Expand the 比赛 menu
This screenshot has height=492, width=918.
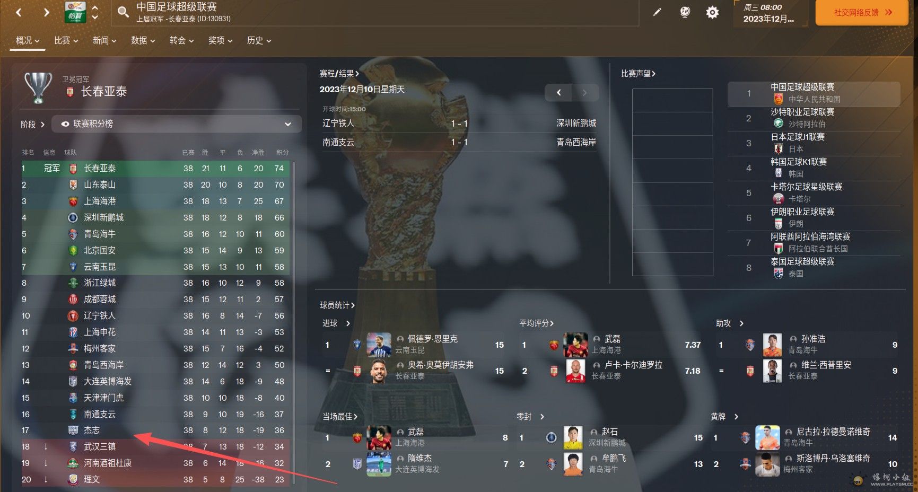pos(66,41)
